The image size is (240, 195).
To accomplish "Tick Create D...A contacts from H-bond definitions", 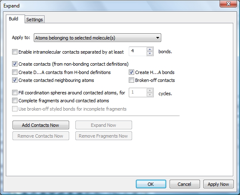I will coord(15,72).
